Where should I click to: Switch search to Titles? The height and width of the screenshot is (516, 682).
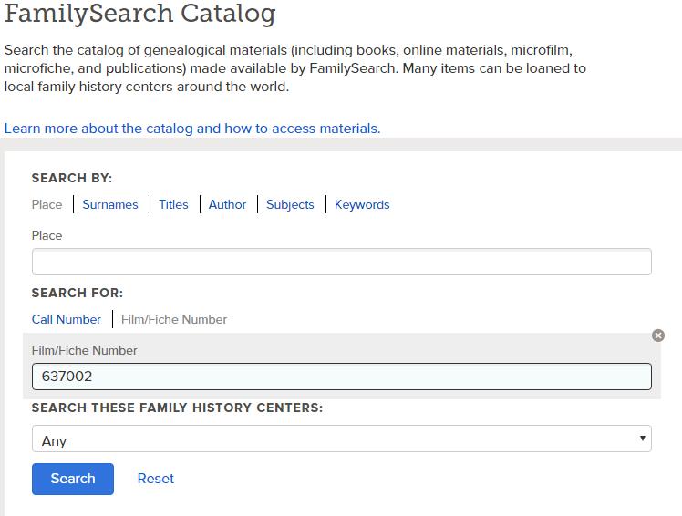pos(173,204)
